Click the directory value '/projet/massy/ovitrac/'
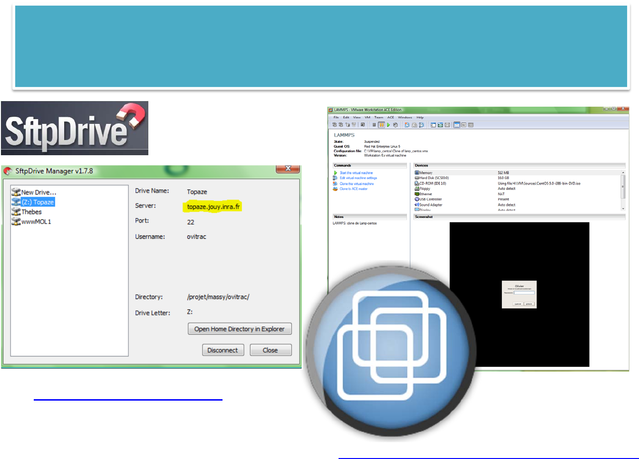 (x=218, y=297)
